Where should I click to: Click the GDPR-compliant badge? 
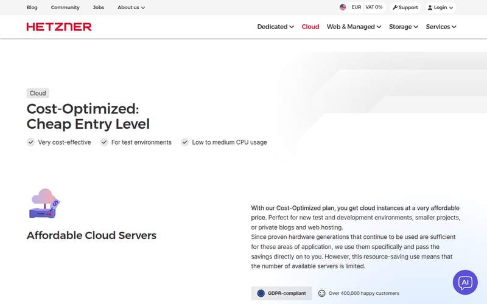click(281, 293)
